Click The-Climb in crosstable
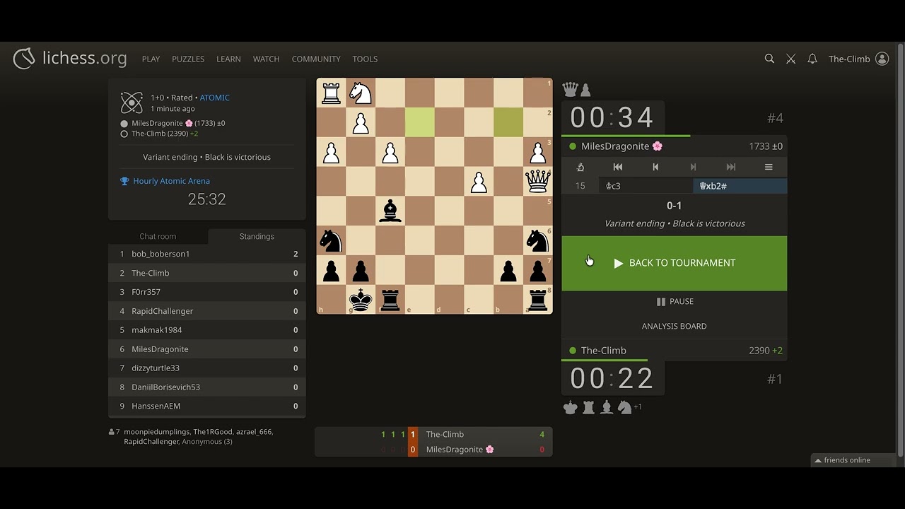This screenshot has height=509, width=905. (445, 434)
